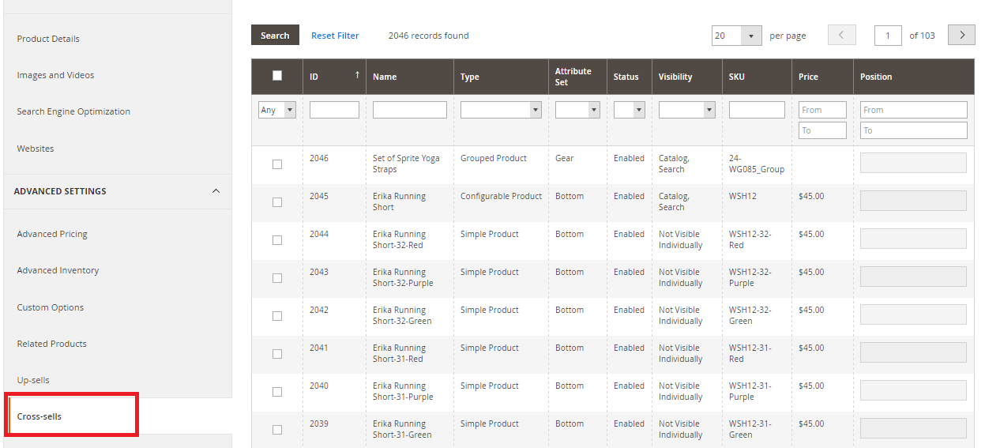
Task: Open the Search Engine Optimization tab
Action: coord(73,111)
